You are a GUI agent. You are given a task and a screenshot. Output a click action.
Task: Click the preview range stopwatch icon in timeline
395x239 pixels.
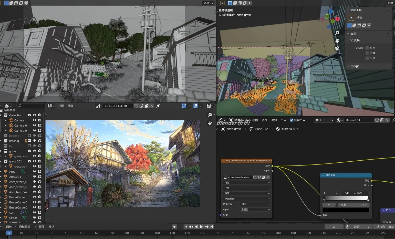pos(348,227)
